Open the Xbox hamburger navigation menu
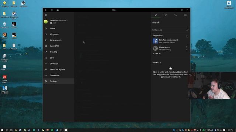The height and width of the screenshot is (132, 236). point(46,15)
